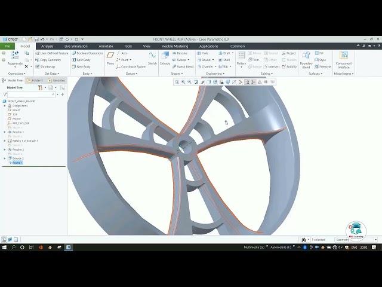Select Split Body
This screenshot has width=382, height=287.
(81, 60)
